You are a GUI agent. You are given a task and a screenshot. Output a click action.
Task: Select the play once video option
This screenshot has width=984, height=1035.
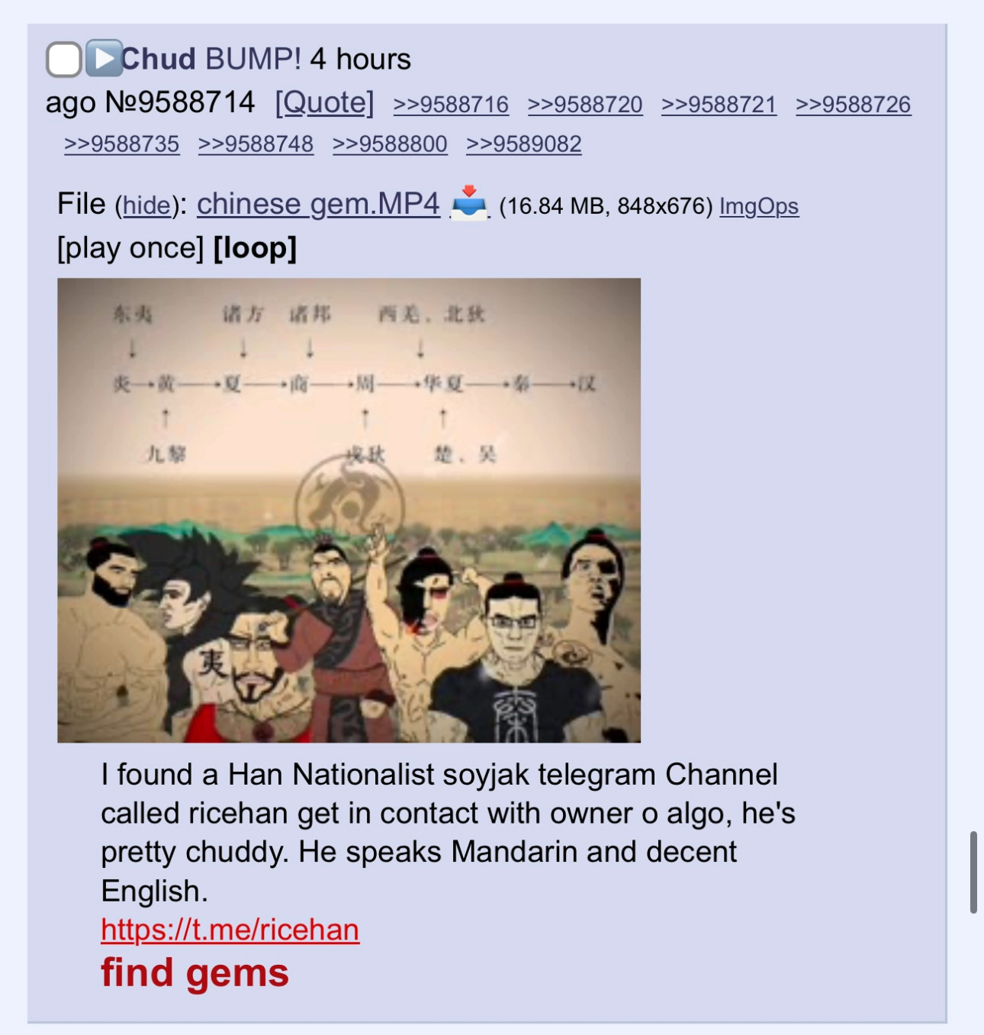(x=130, y=248)
